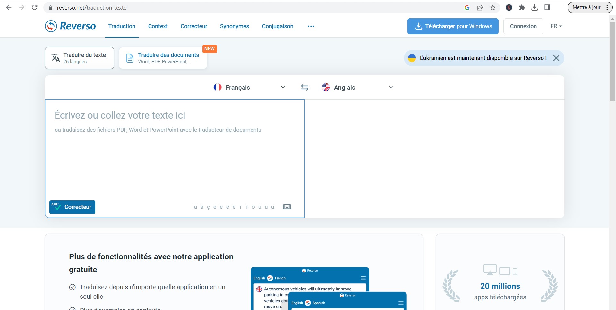
Task: Dismiss the Ukrainian availability banner
Action: [556, 58]
